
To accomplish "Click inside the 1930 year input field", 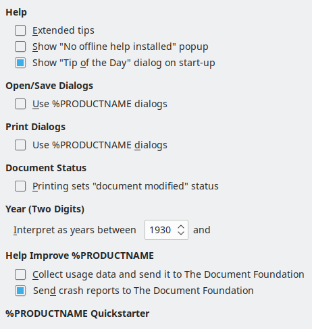I will click(160, 230).
